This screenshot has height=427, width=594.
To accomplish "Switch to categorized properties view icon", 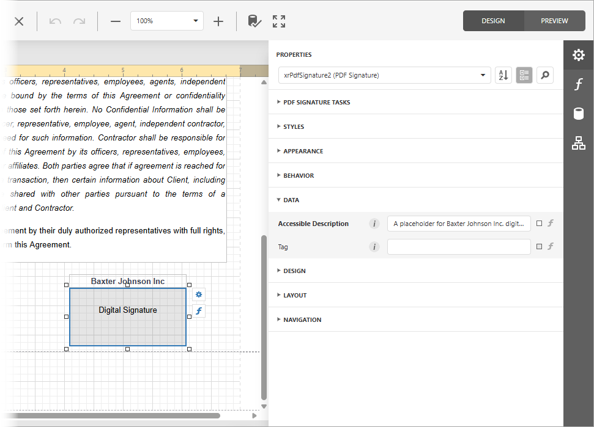I will (x=524, y=75).
